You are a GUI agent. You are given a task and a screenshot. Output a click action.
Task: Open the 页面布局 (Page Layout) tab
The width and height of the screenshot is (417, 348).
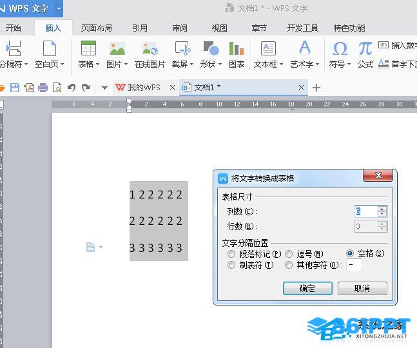[96, 28]
